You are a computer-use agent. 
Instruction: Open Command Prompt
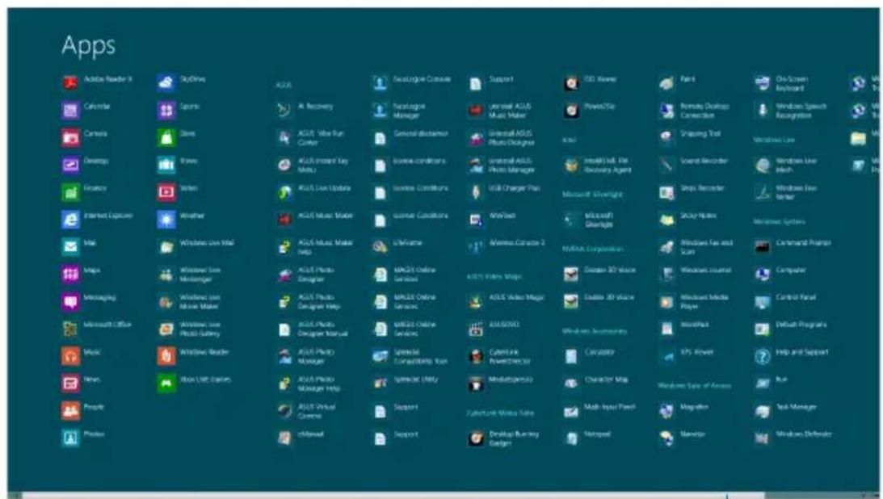(793, 246)
